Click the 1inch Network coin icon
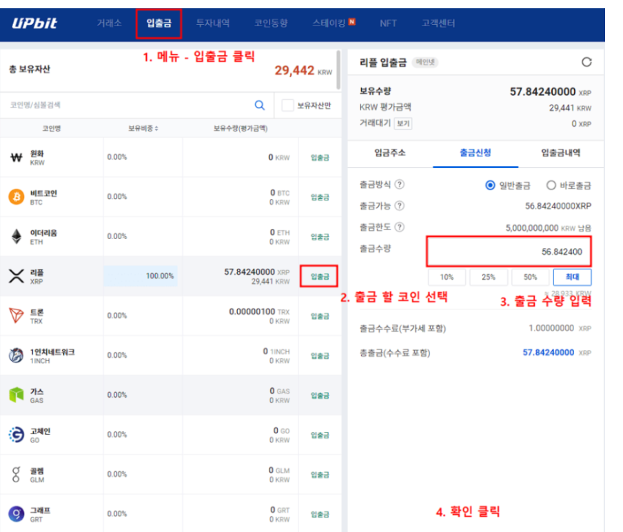This screenshot has height=532, width=623. click(x=17, y=356)
